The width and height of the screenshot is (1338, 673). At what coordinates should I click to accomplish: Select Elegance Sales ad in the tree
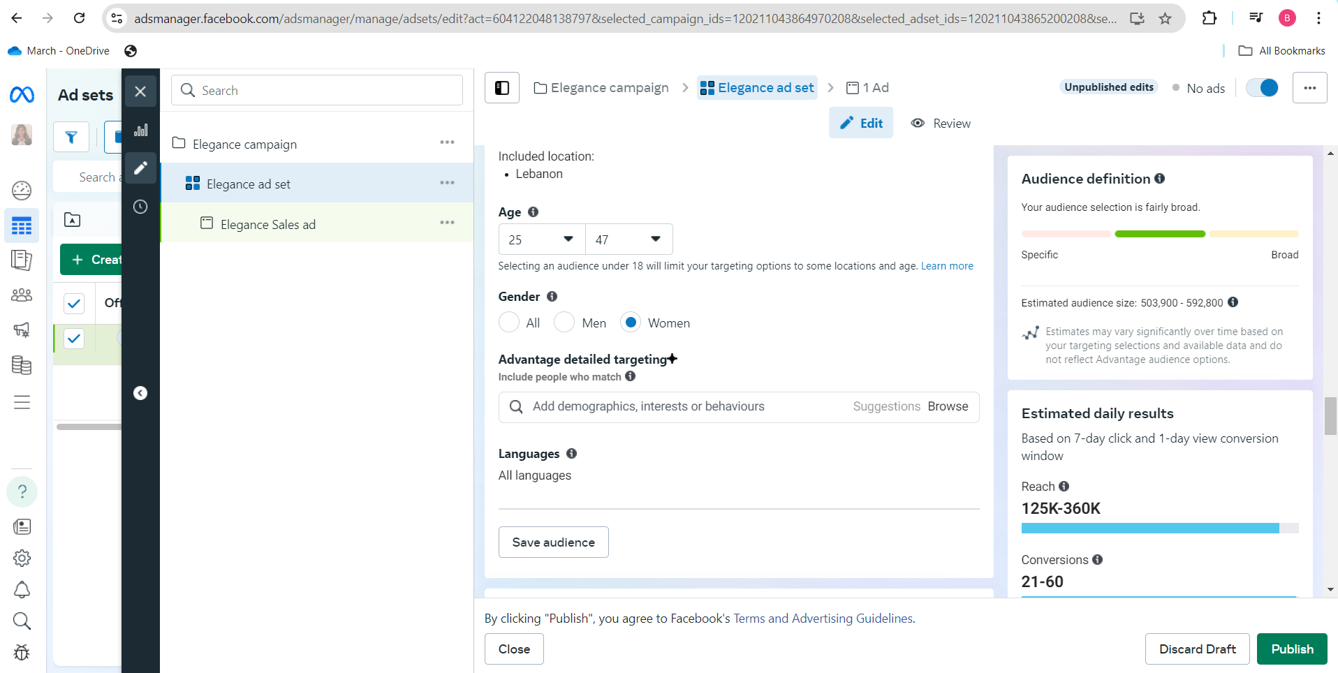[267, 224]
